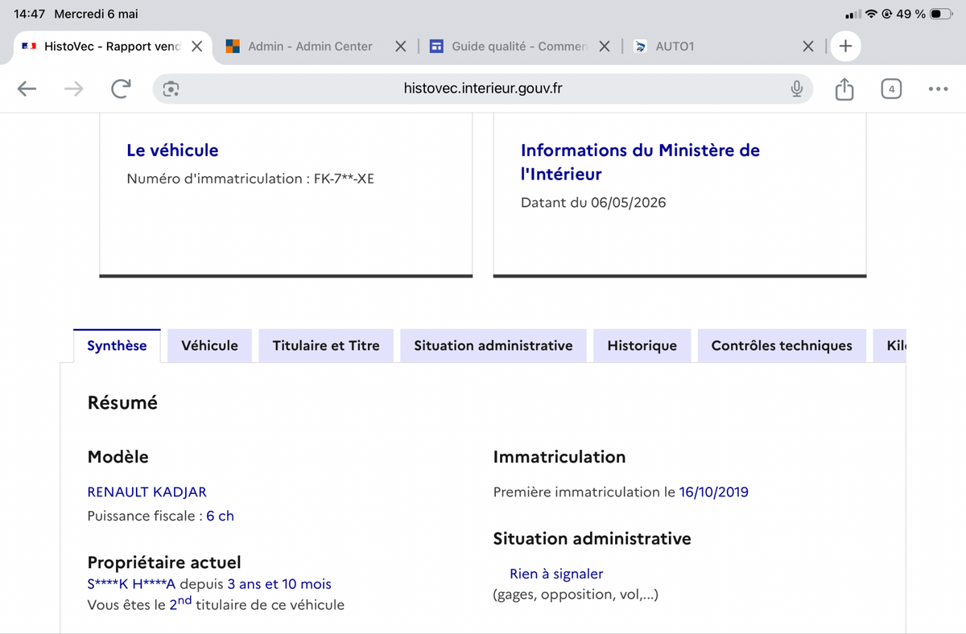This screenshot has width=966, height=634.
Task: Click the owner name S****K H****A
Action: [131, 584]
